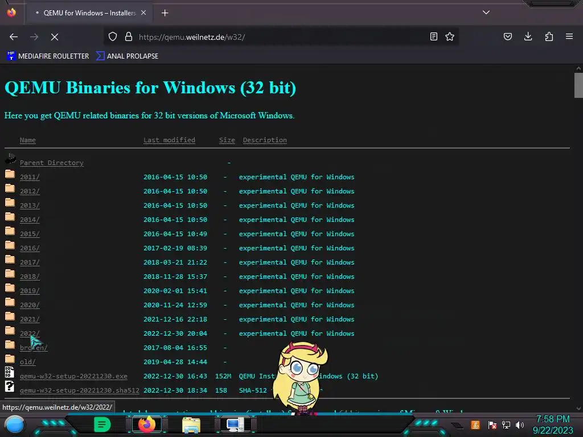Open the MEDIAFIRE ROULETTER bookmark
Viewport: 583px width, 437px height.
(x=48, y=56)
